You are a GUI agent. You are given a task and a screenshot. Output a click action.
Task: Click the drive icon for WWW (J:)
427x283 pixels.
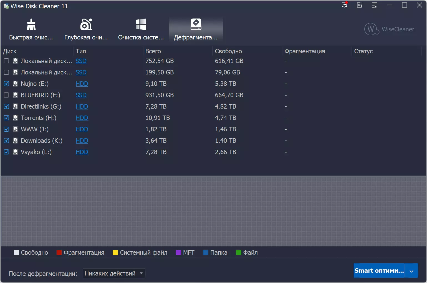(x=15, y=129)
